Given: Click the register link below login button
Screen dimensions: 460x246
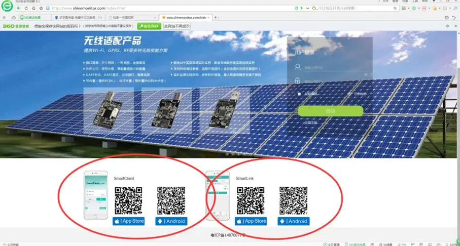Looking at the screenshot, I should (x=310, y=122).
